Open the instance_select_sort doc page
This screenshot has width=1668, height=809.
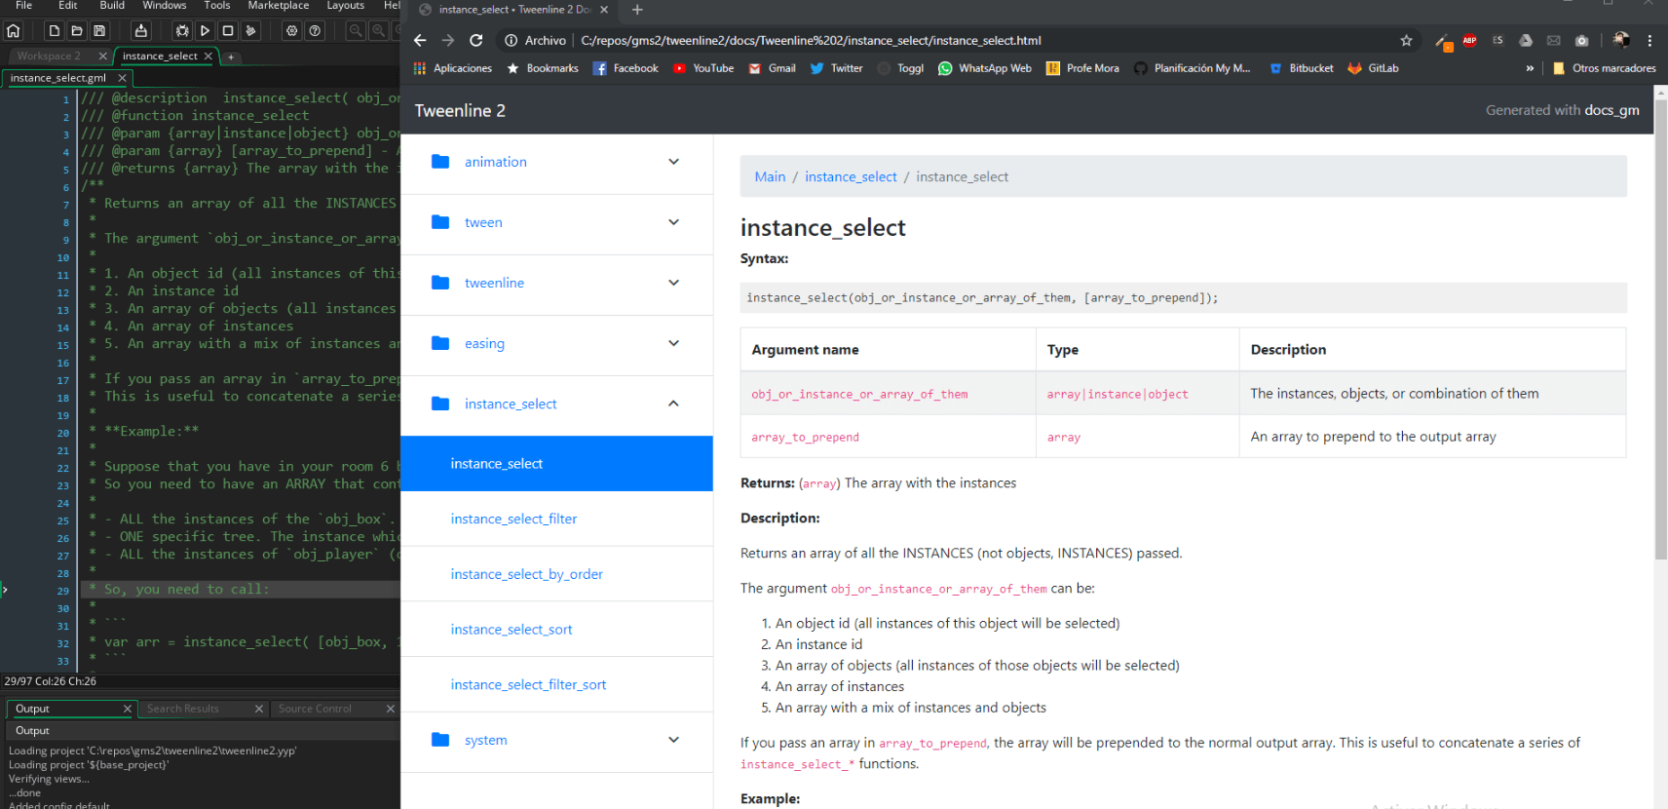[512, 630]
